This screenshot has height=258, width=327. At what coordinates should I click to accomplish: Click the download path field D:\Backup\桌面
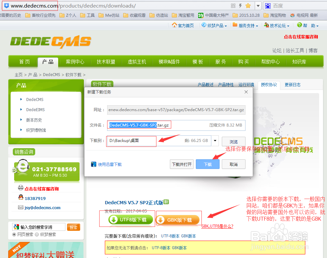159,141
